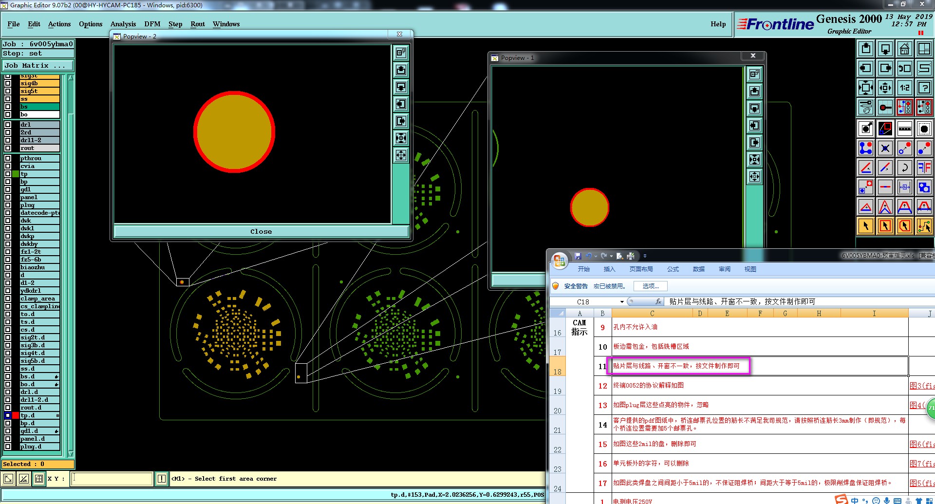Click the mirror F flip tool

pos(924,168)
